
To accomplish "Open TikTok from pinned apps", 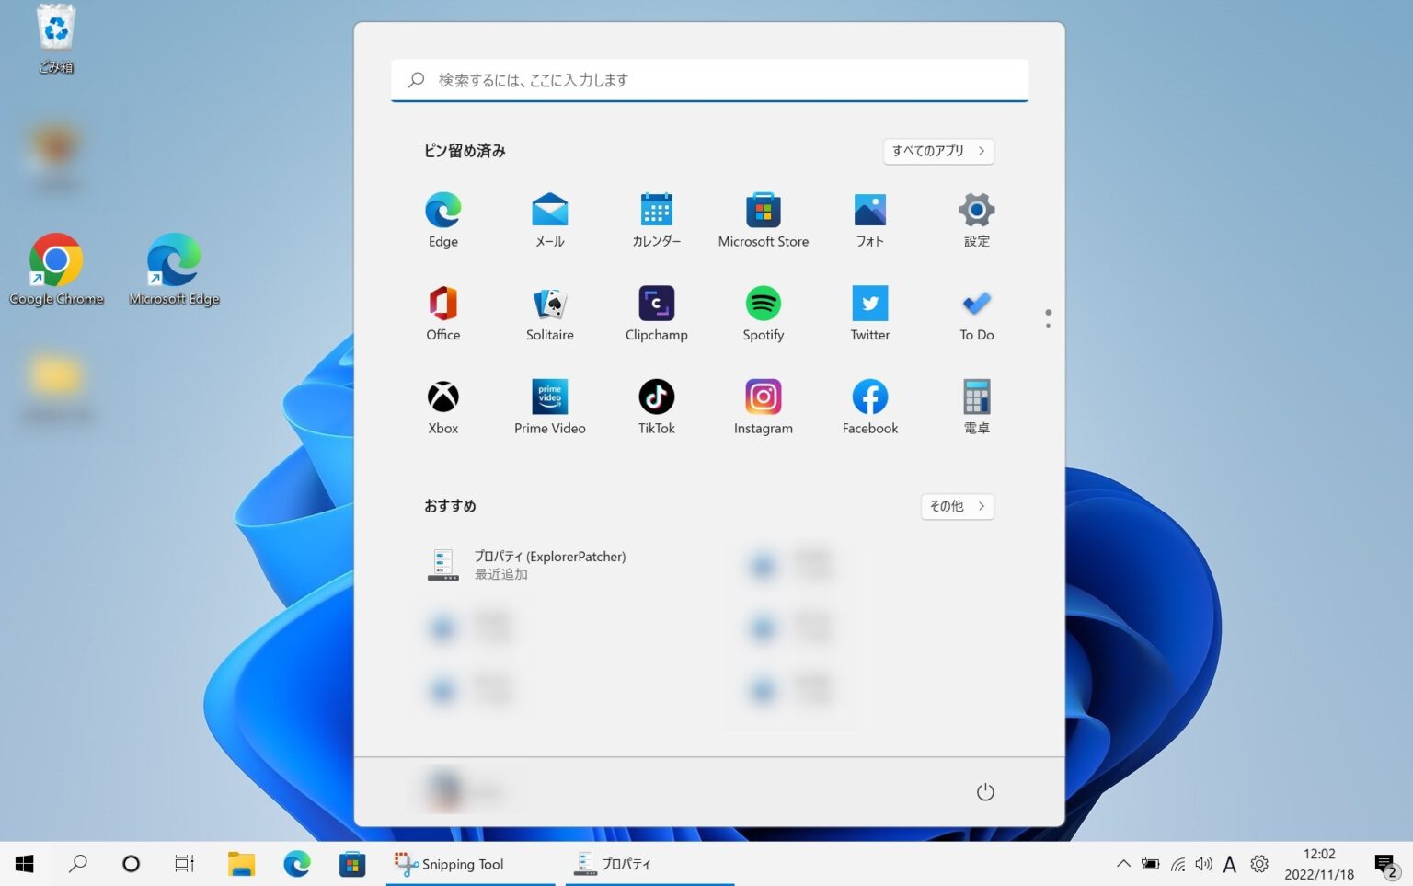I will coord(656,405).
